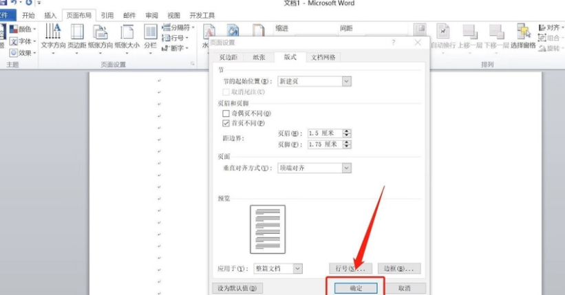The height and width of the screenshot is (295, 565).
Task: Expand the 节的起始位置 dropdown
Action: [x=346, y=81]
